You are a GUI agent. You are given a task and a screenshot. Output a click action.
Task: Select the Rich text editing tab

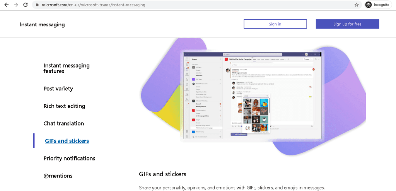[x=64, y=106]
